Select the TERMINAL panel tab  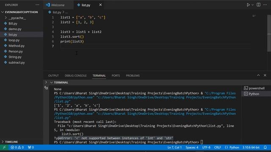(x=99, y=76)
